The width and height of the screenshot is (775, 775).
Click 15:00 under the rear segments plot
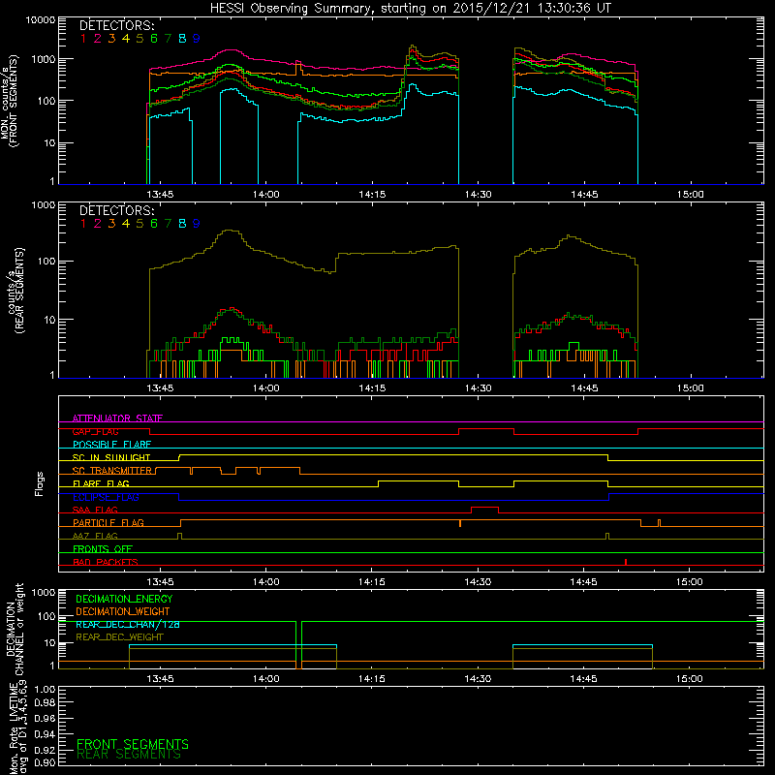[x=690, y=388]
